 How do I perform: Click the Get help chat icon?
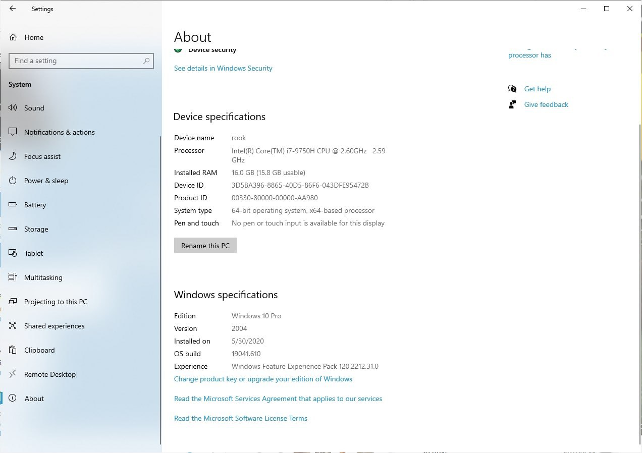tap(512, 89)
